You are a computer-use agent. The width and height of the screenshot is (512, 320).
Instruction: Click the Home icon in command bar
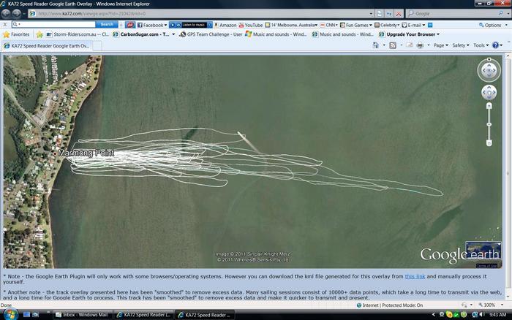coord(375,45)
